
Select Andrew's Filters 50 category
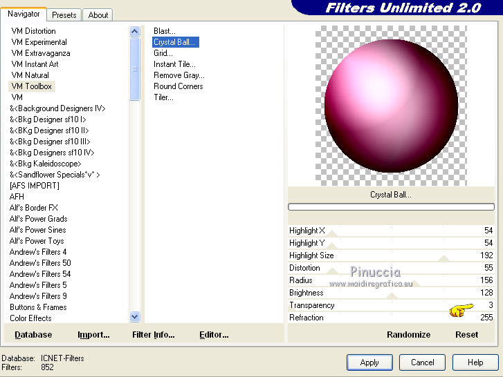point(40,263)
